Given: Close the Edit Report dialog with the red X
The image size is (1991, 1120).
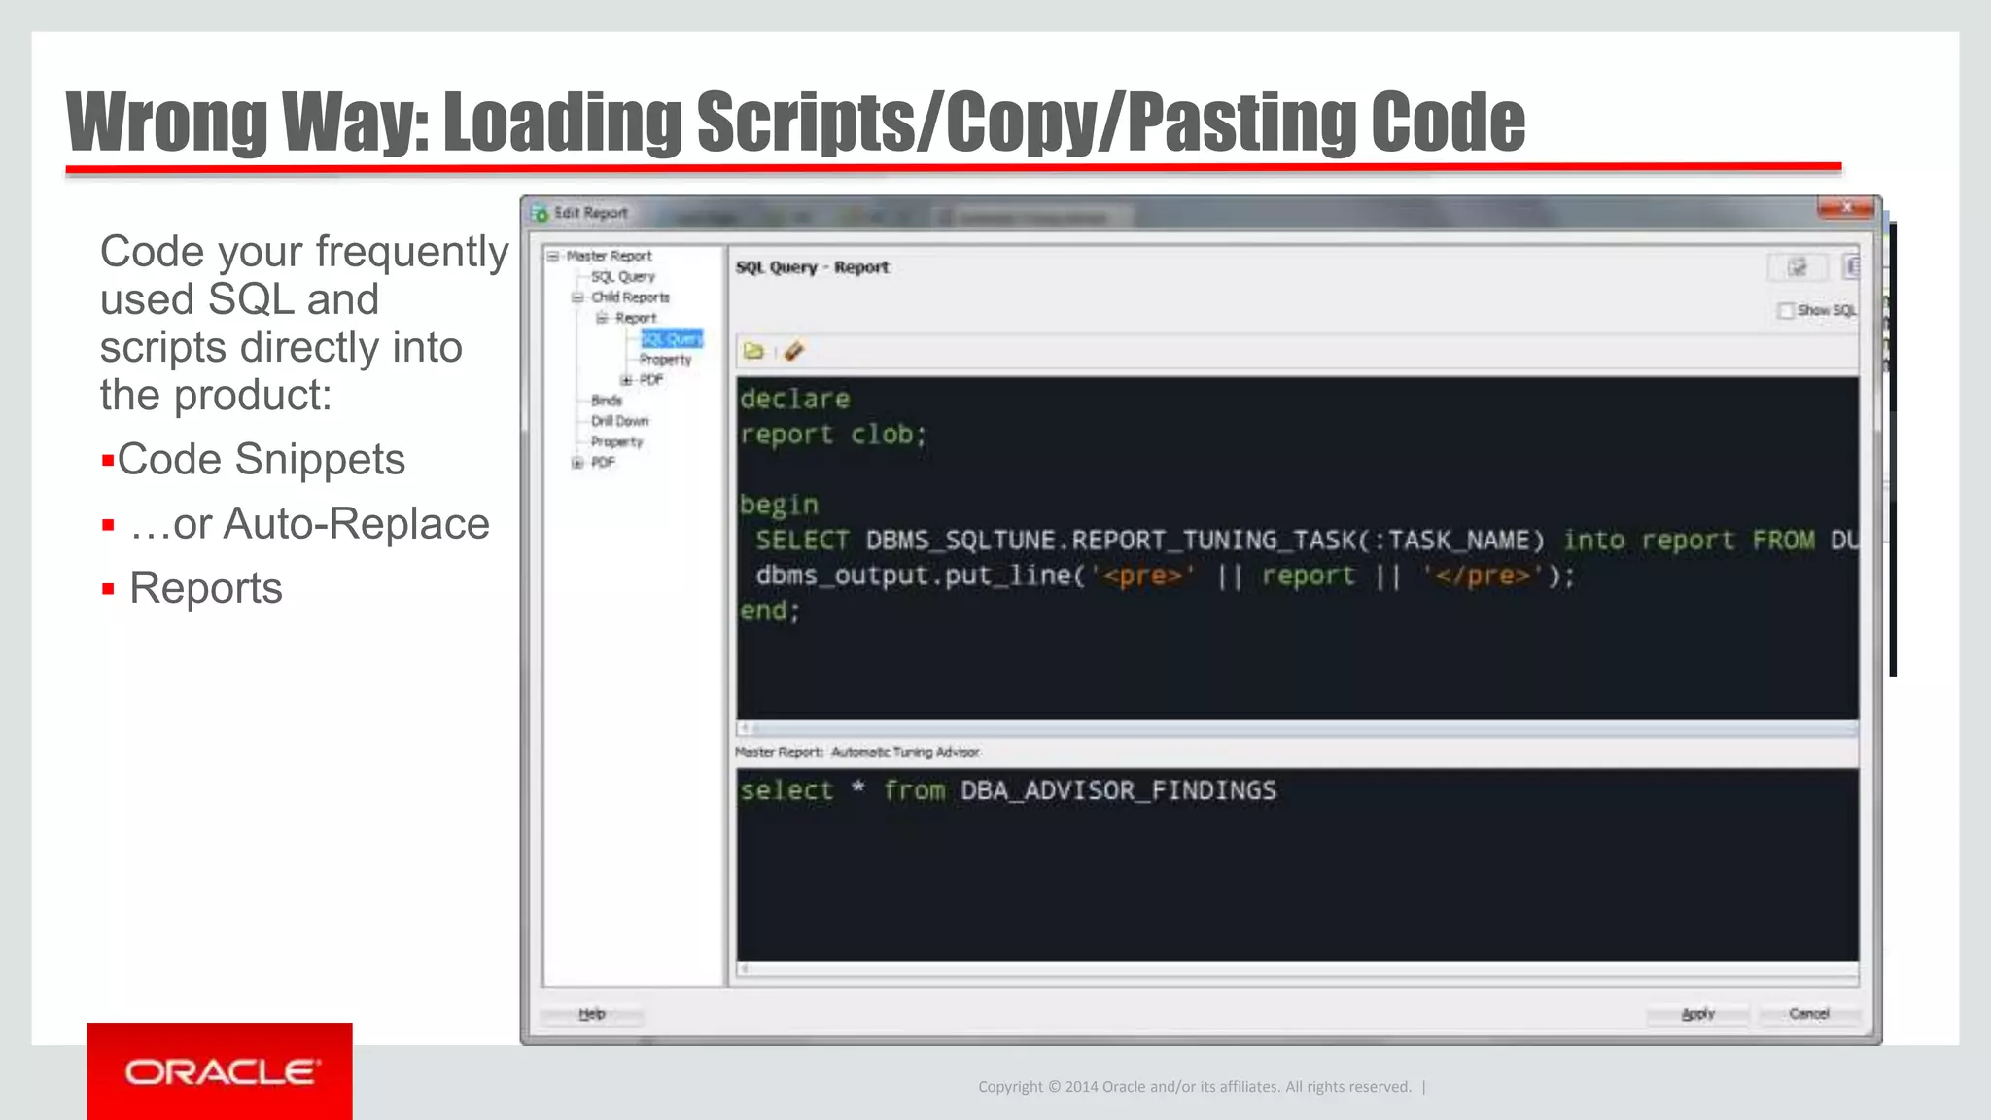Looking at the screenshot, I should pyautogui.click(x=1845, y=207).
